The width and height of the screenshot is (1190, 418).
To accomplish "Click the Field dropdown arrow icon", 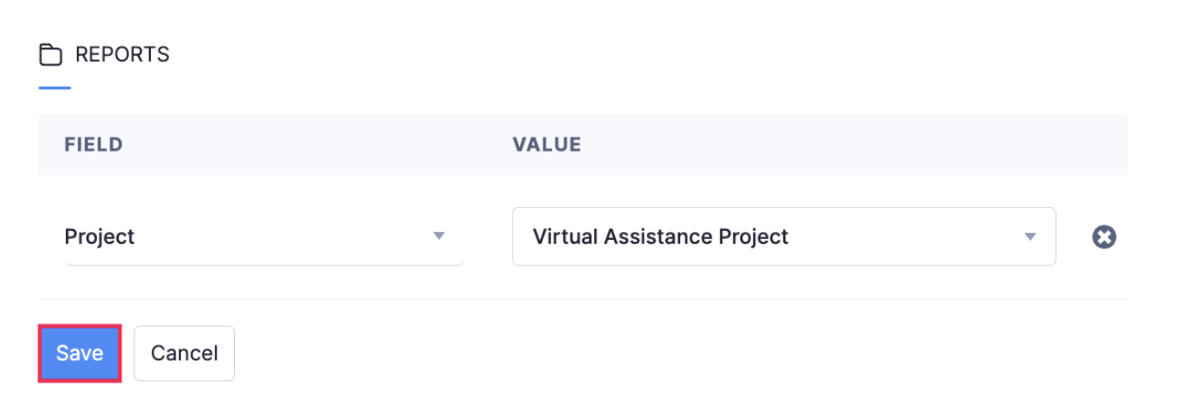I will [x=439, y=236].
